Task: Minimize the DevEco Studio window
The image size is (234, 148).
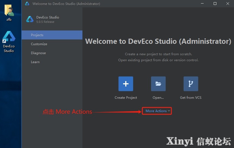Action: [202, 4]
